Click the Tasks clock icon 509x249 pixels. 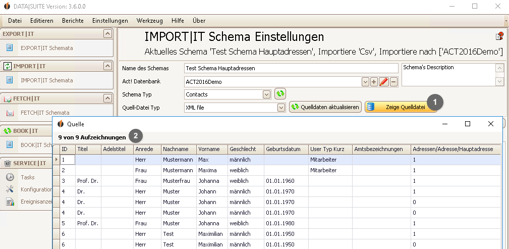[10, 177]
